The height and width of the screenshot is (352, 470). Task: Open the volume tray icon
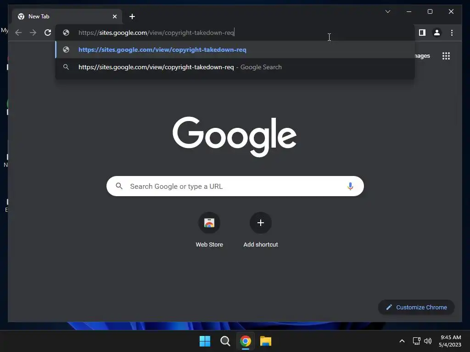428,341
